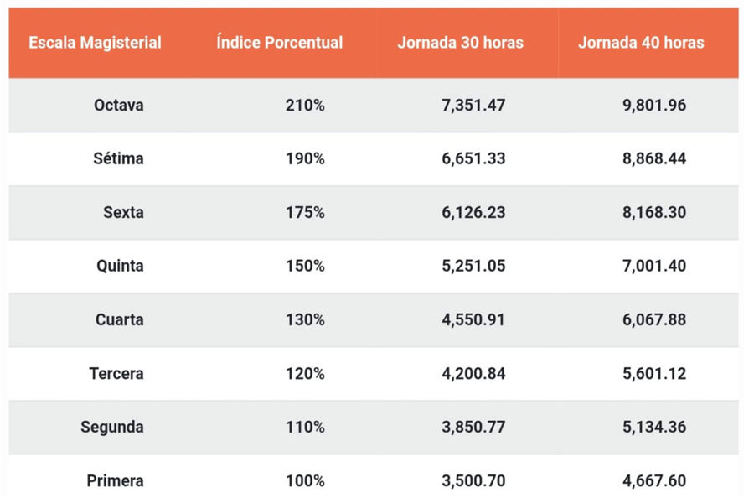Image resolution: width=754 pixels, height=503 pixels.
Task: Click the 9,801.96 salary value
Action: click(x=654, y=105)
